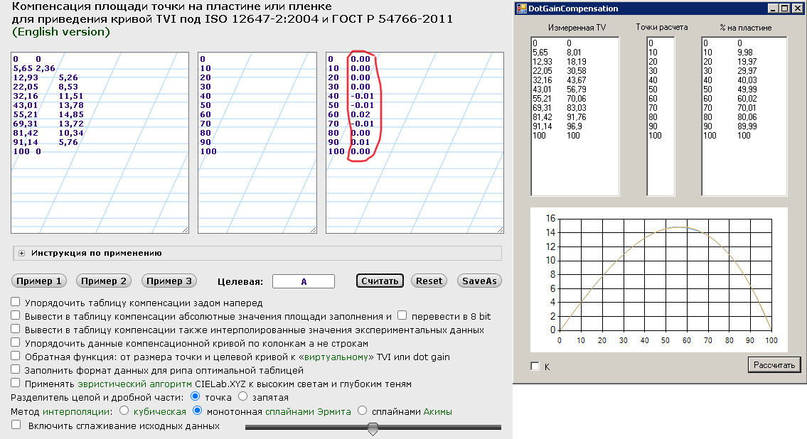Maximize the DotGainCompensation window
807x439 pixels.
coord(784,9)
